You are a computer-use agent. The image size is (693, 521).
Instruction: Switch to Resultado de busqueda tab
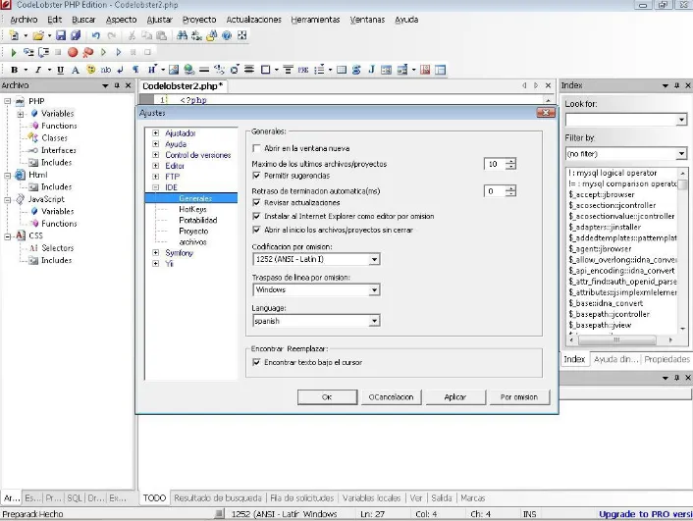[218, 498]
